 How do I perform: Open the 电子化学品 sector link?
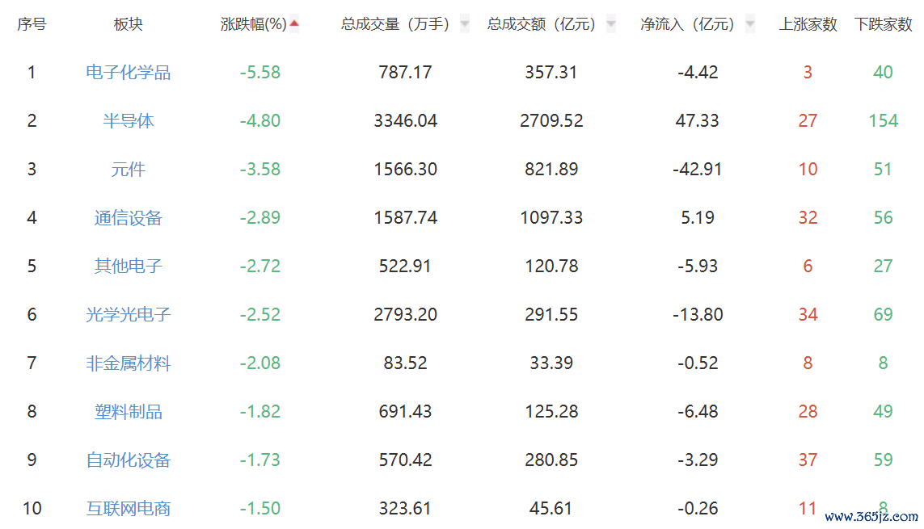pyautogui.click(x=129, y=73)
